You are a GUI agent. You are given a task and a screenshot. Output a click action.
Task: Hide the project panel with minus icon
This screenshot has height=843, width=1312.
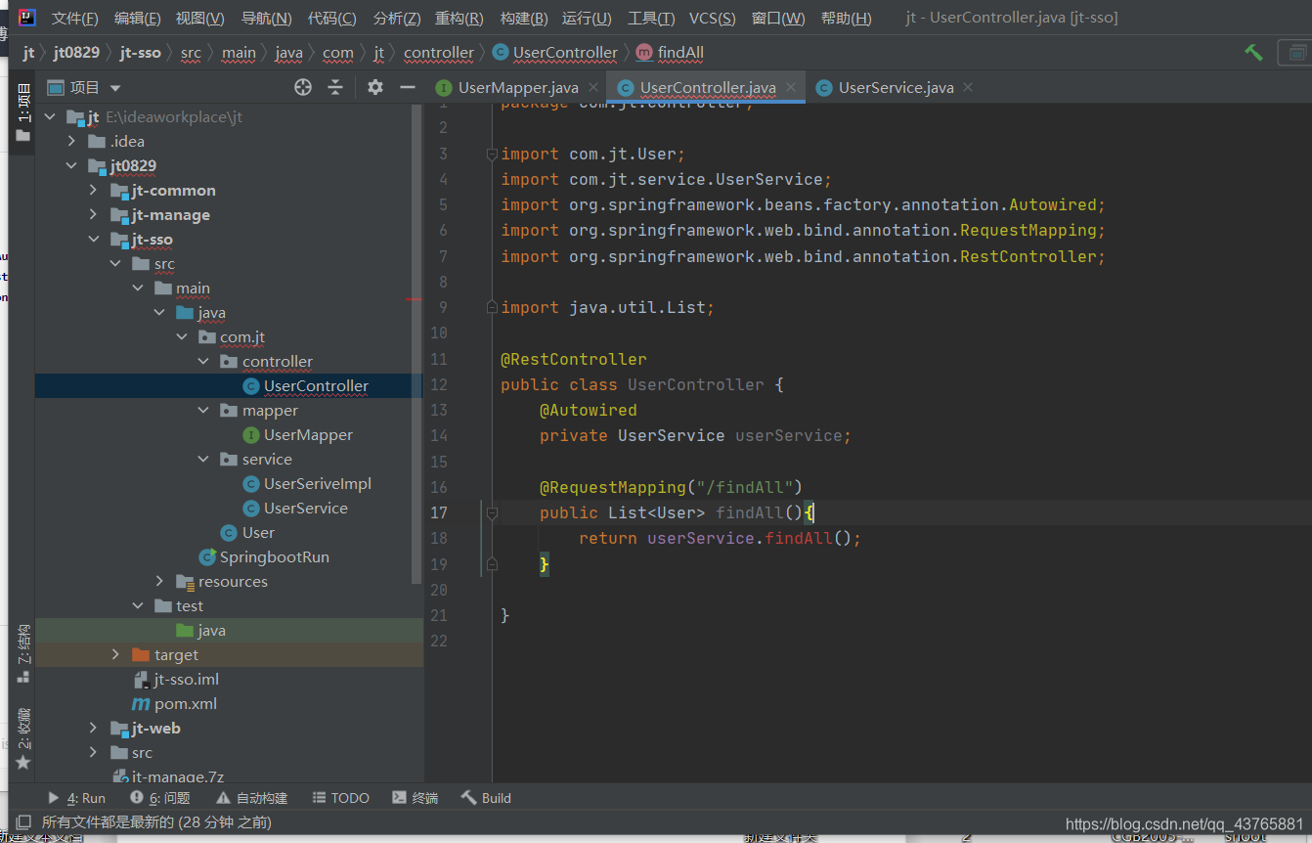pyautogui.click(x=408, y=87)
